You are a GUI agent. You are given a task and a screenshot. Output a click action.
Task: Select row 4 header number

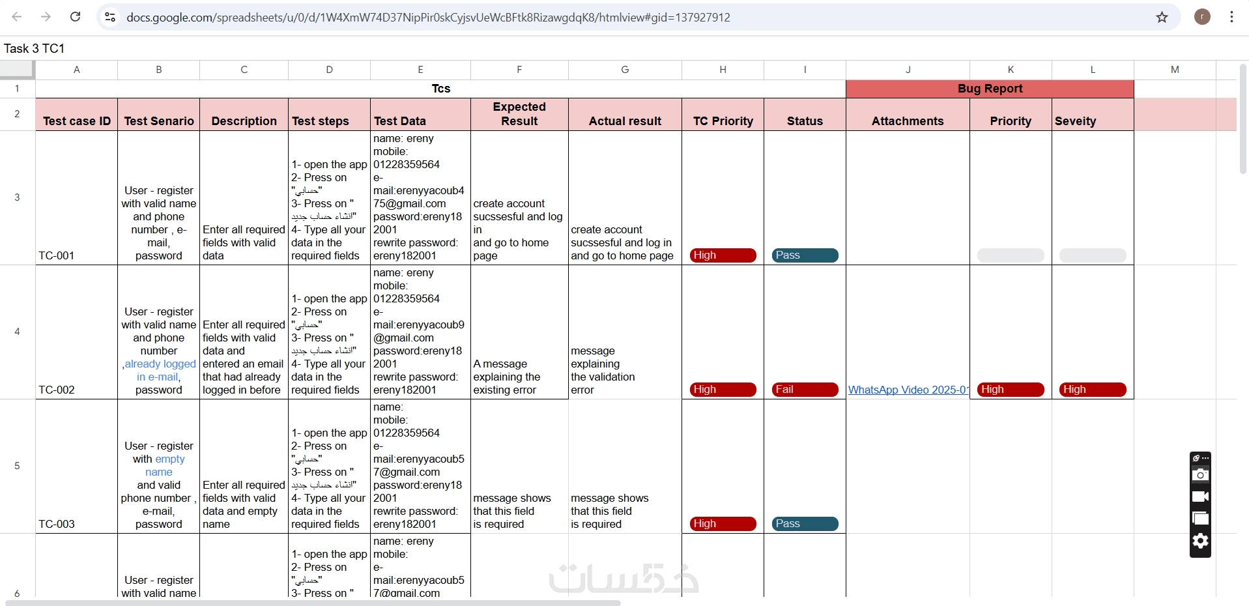18,332
